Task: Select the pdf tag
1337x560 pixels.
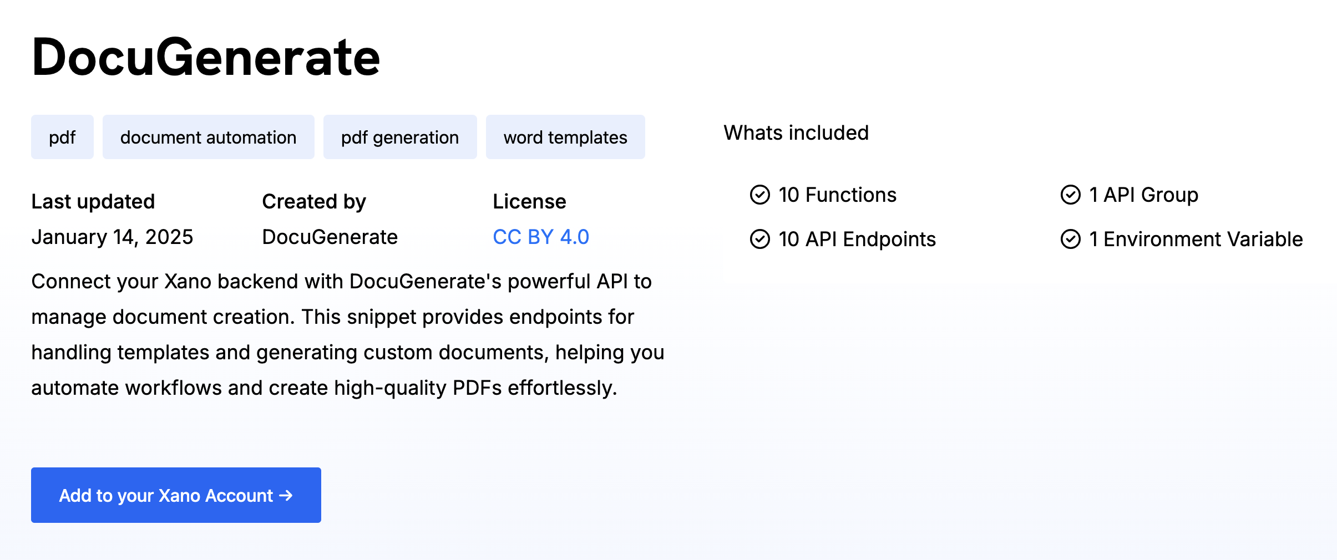Action: pos(62,137)
